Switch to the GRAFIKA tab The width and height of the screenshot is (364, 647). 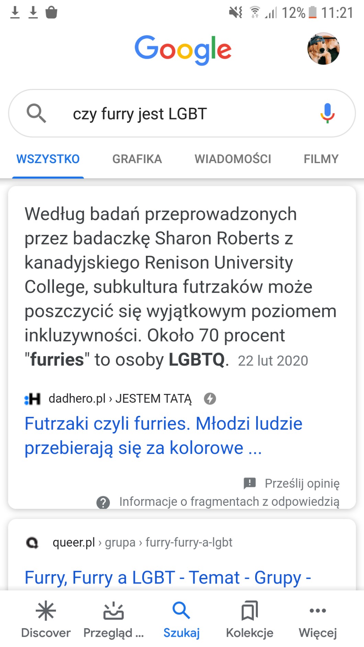point(137,159)
